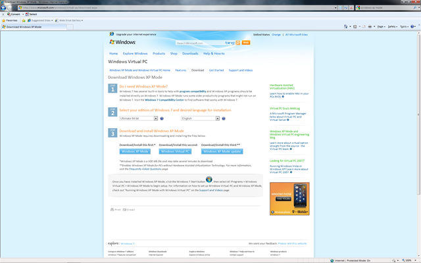Go back with the browser Back arrow

tap(3, 8)
